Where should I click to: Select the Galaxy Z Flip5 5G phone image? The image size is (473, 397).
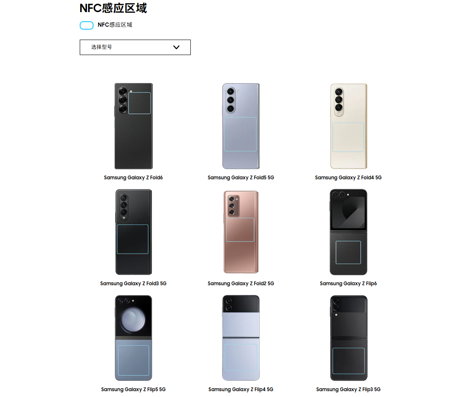pyautogui.click(x=133, y=338)
